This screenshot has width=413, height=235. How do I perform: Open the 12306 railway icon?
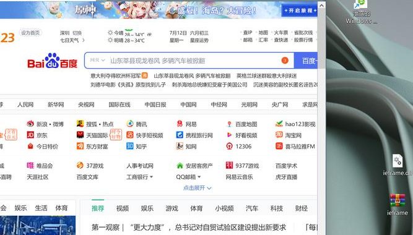pyautogui.click(x=230, y=146)
